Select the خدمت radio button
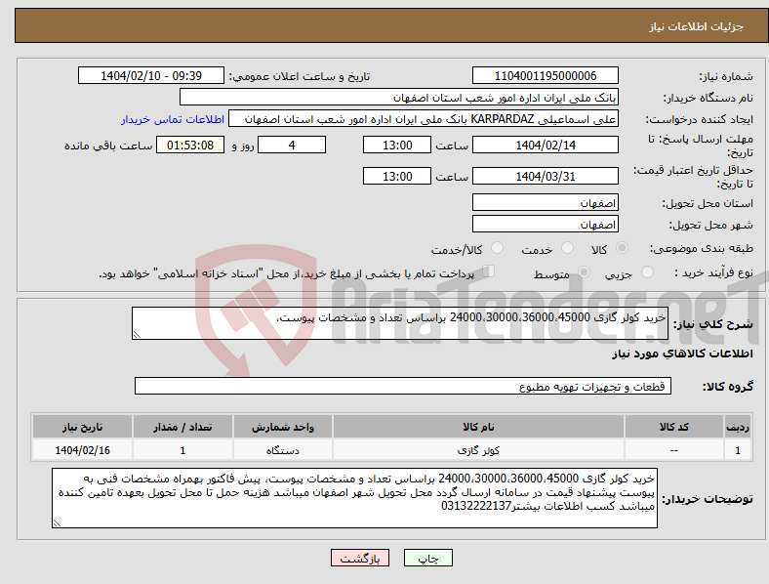The image size is (769, 584). [567, 248]
